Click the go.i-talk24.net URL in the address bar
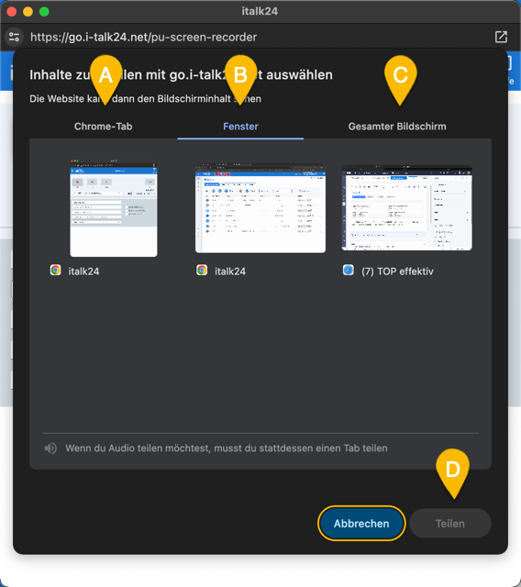This screenshot has width=521, height=587. tap(143, 37)
